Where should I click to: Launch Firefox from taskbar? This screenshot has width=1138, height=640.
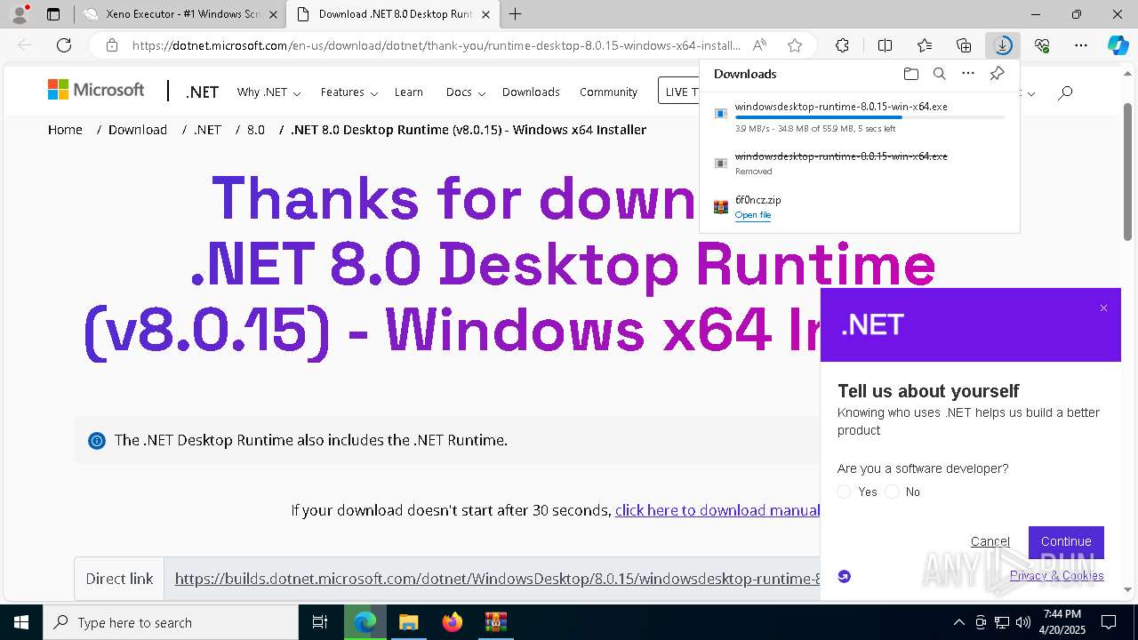[x=452, y=622]
